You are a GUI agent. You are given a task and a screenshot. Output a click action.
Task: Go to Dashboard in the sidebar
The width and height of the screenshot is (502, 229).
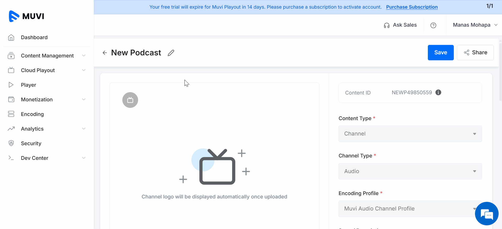click(34, 37)
